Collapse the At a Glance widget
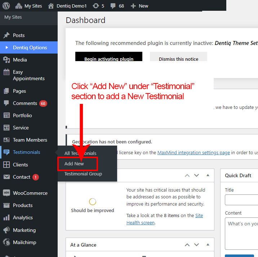Screen dimensions: 258x257 coord(208,245)
